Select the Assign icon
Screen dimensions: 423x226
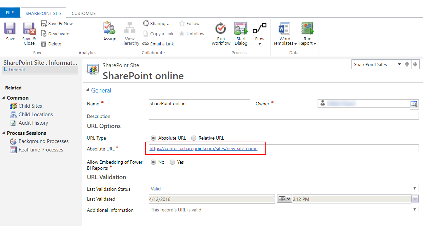109,32
